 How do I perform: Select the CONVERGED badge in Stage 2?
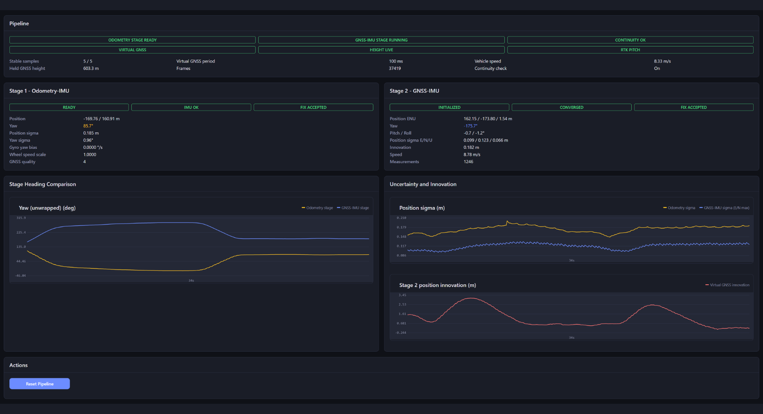point(571,107)
